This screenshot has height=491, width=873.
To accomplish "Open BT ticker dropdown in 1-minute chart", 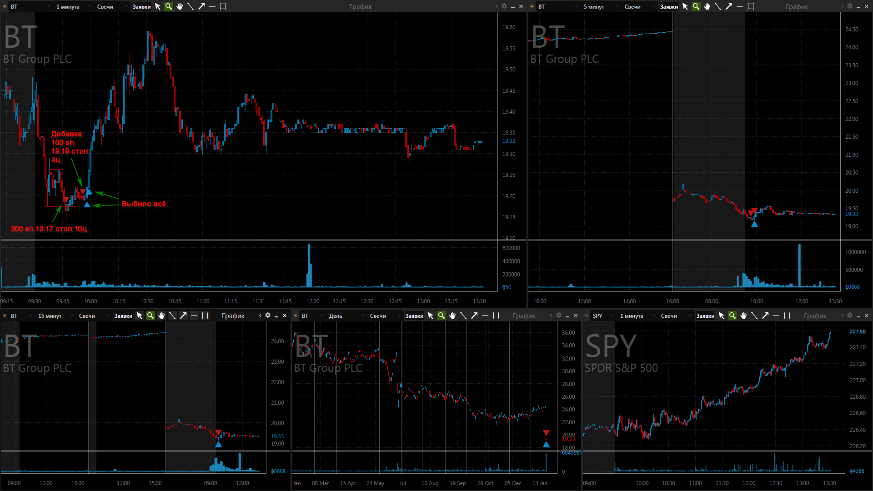I will pos(30,6).
